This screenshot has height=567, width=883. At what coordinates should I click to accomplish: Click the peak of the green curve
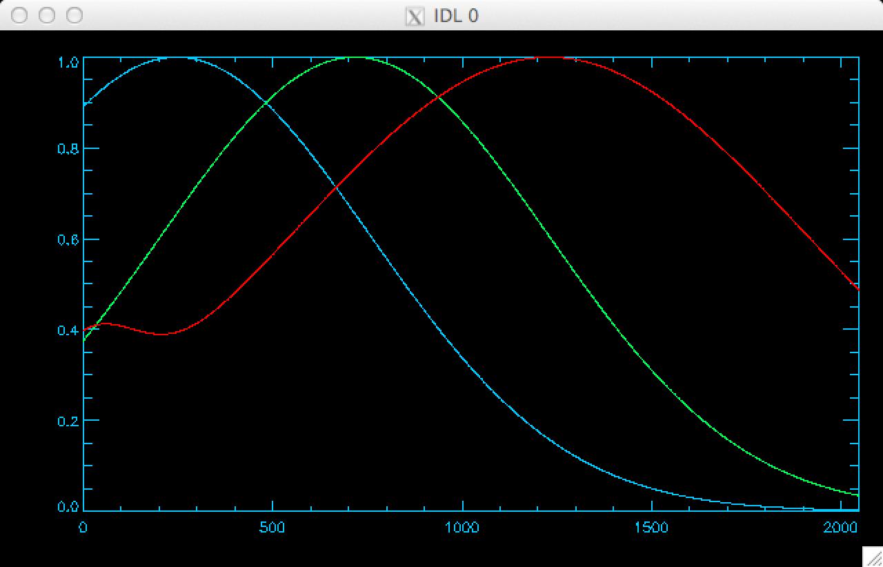point(355,57)
